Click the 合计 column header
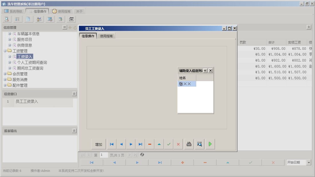Screen dimensions: 315x177 pos(277,42)
